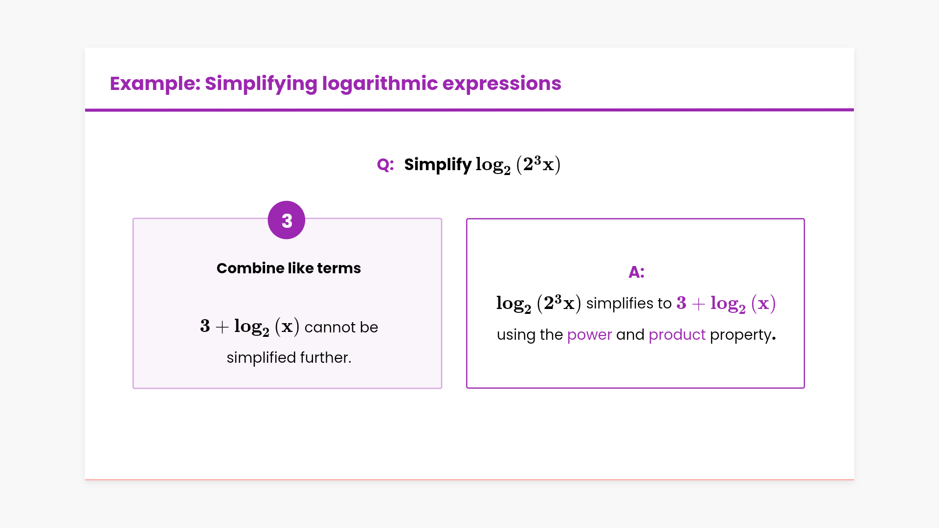Click the log expression in the question line
The image size is (939, 528).
[518, 165]
